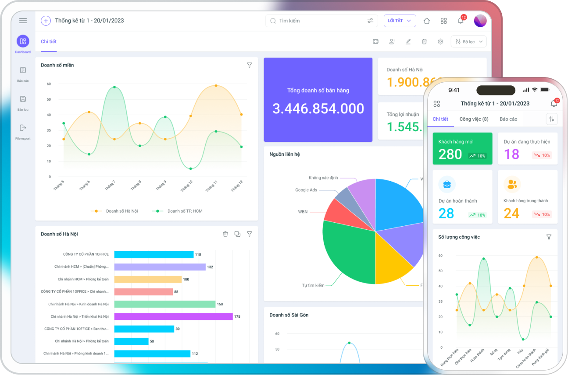
Task: Open the Bộ lọc dropdown
Action: click(468, 41)
